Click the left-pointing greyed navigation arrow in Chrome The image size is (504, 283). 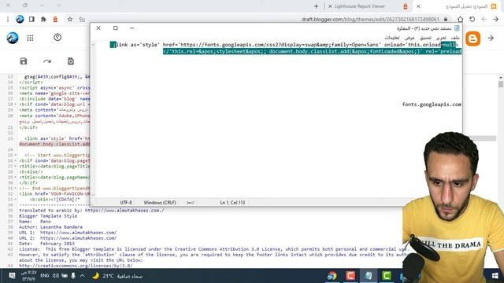[x=484, y=19]
